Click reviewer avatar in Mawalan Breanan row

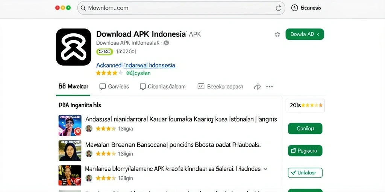pyautogui.click(x=89, y=153)
